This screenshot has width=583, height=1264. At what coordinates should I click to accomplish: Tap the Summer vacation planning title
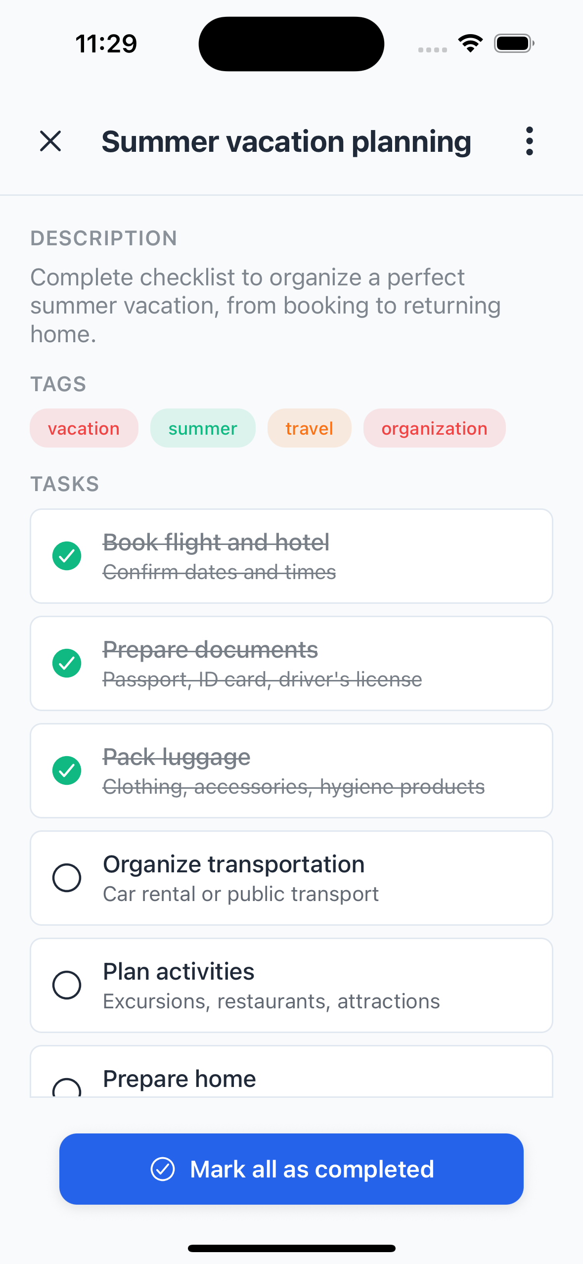[x=286, y=141]
